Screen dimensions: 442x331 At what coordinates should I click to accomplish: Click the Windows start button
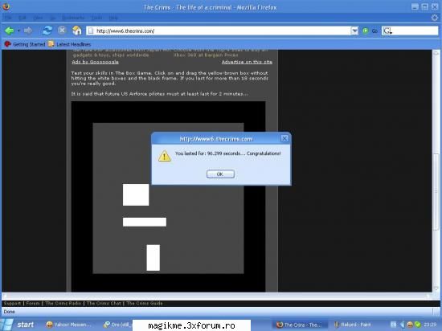pyautogui.click(x=18, y=325)
